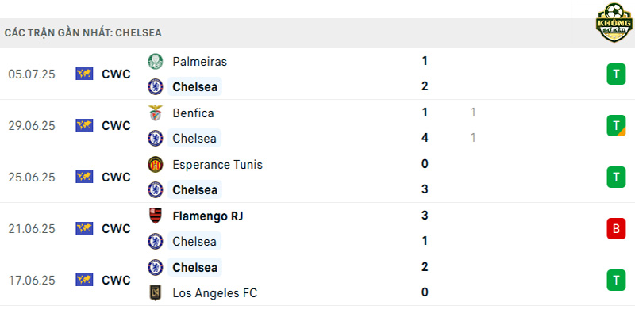The image size is (635, 317).
Task: Click the Flamengo RJ club crest
Action: (155, 216)
